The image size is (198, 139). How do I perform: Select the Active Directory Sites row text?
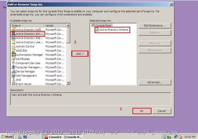29,38
